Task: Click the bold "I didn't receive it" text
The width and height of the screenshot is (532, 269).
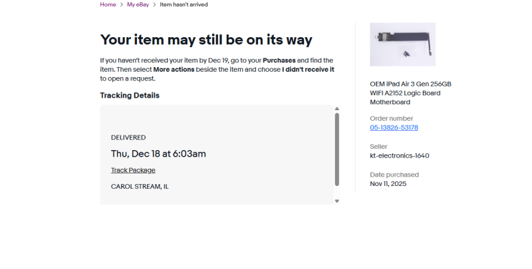Action: [308, 69]
